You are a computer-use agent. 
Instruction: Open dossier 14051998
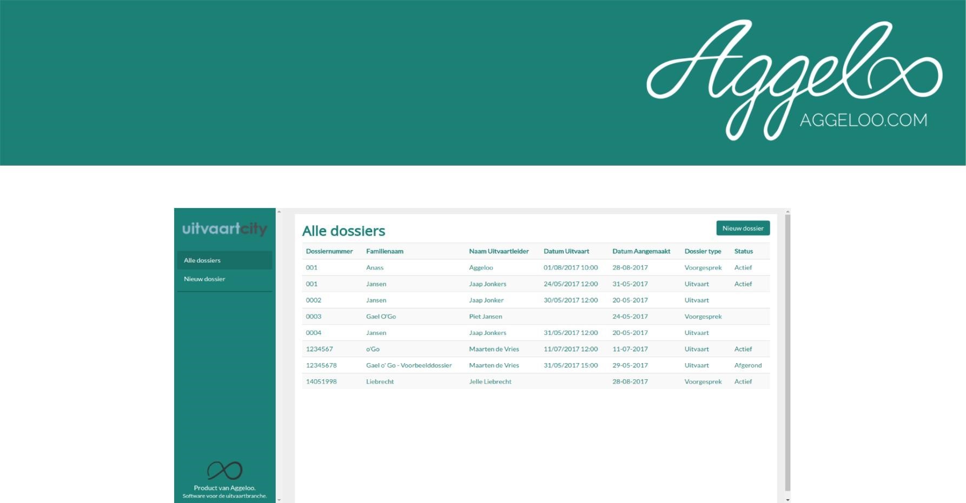321,381
